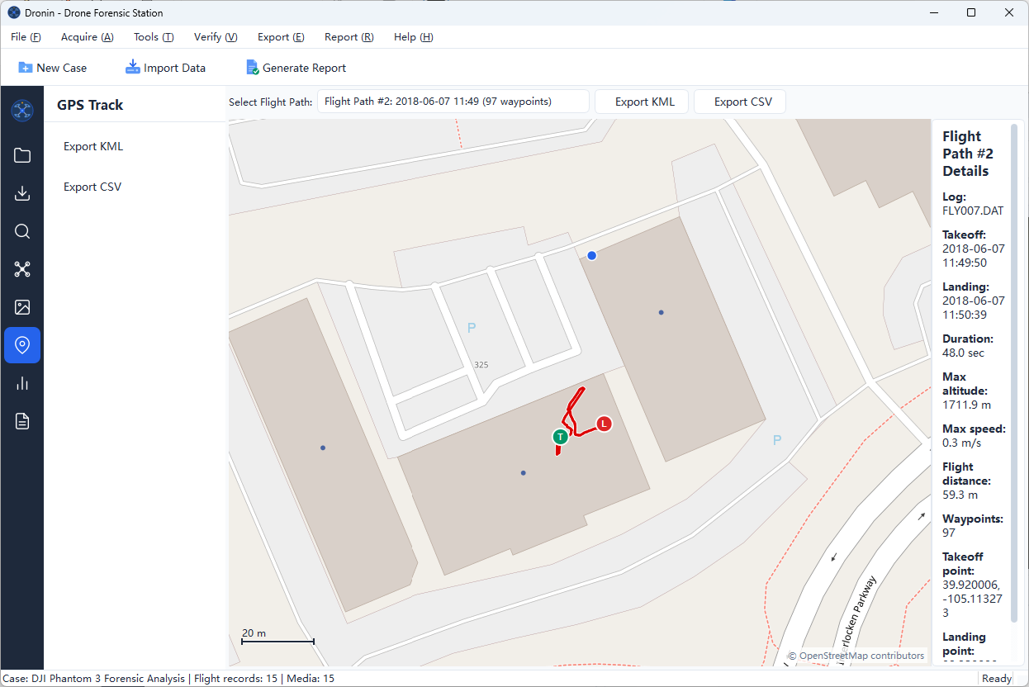The image size is (1029, 687).
Task: Click the takeoff point coordinates value
Action: 972,599
